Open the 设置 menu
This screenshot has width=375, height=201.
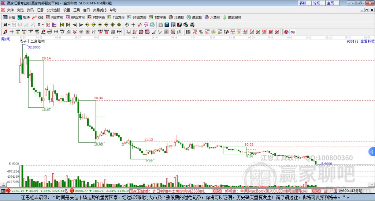[x=67, y=10]
